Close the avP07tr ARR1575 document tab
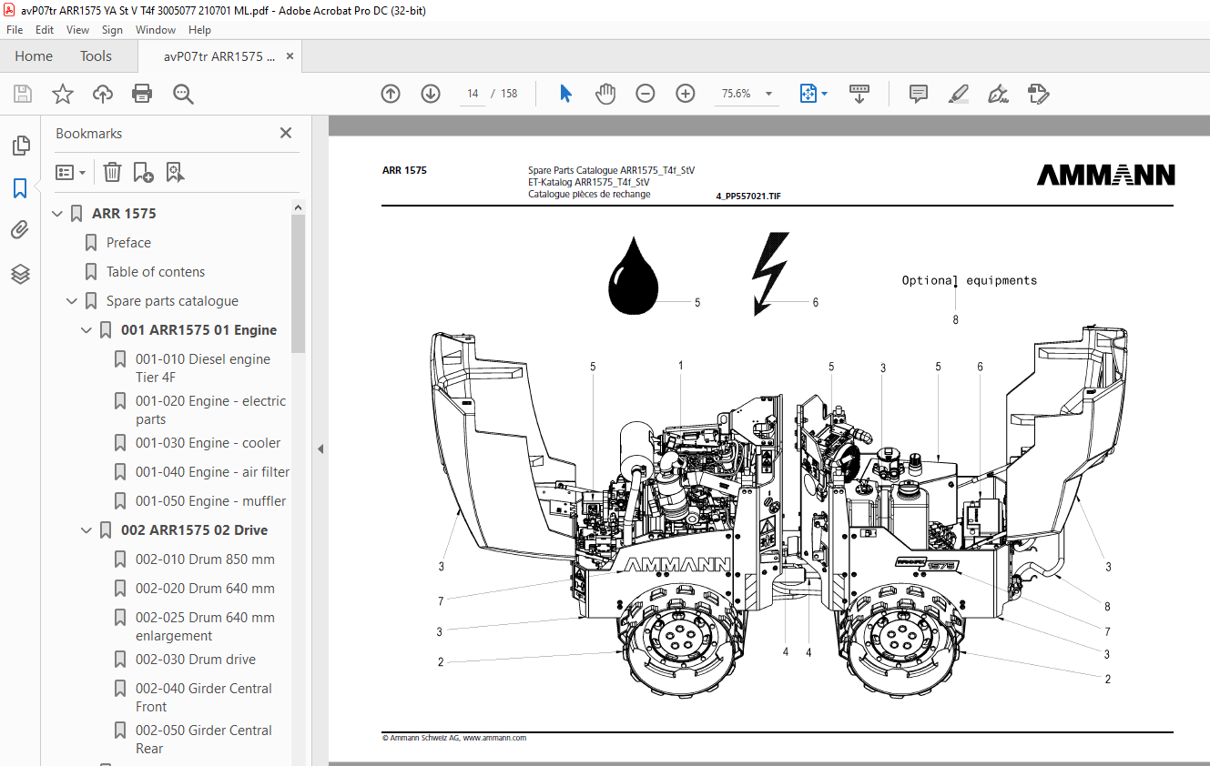The height and width of the screenshot is (766, 1210). 290,56
